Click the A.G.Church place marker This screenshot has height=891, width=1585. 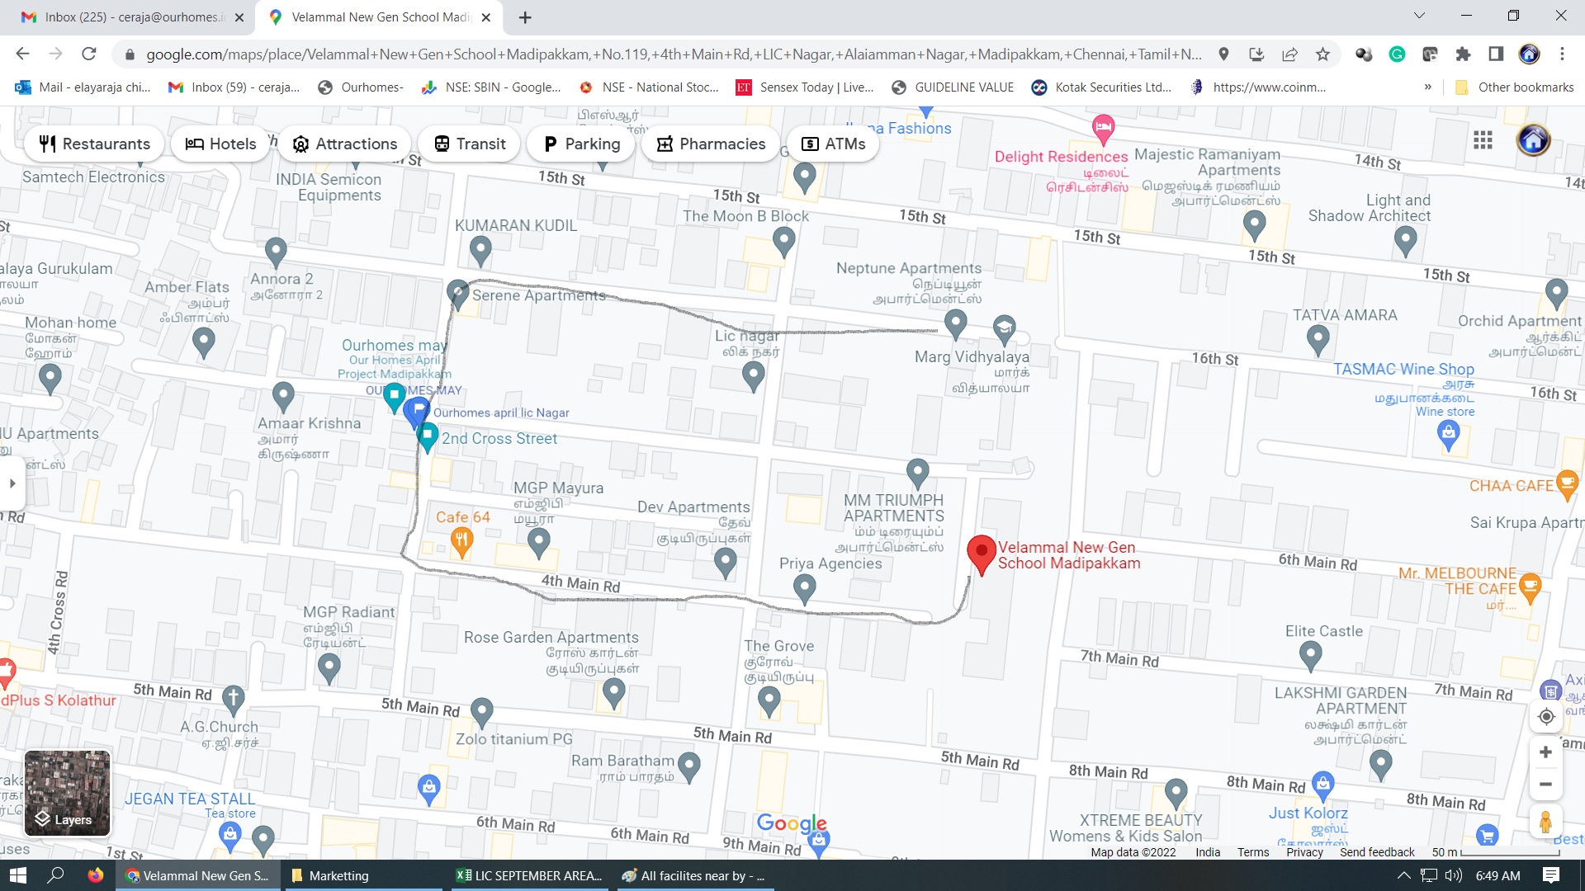[x=233, y=700]
